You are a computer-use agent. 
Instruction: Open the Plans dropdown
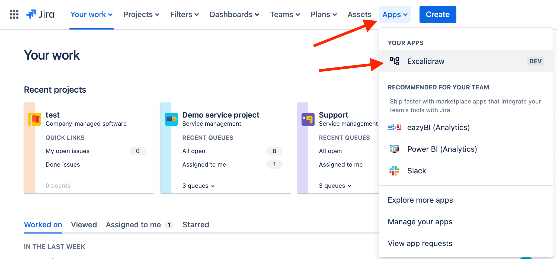point(324,14)
